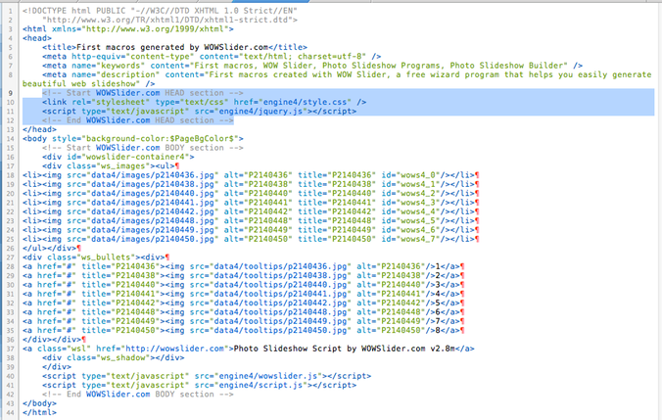Image resolution: width=662 pixels, height=420 pixels.
Task: Click the div class ws_shadow line
Action: pos(114,358)
